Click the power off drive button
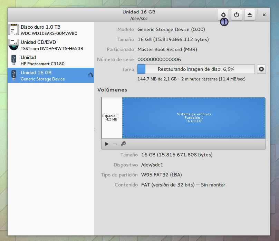 tap(236, 15)
